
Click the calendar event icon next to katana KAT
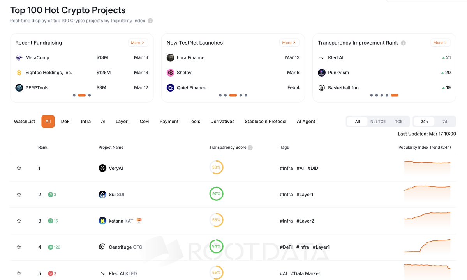tap(139, 220)
